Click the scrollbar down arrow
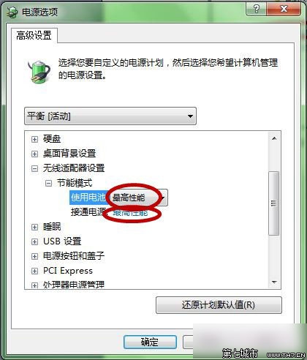Screen dimensions: 307x360 click(x=274, y=282)
